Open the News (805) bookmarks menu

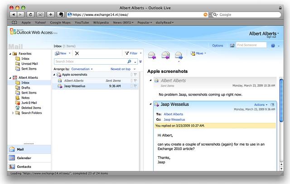point(123,23)
